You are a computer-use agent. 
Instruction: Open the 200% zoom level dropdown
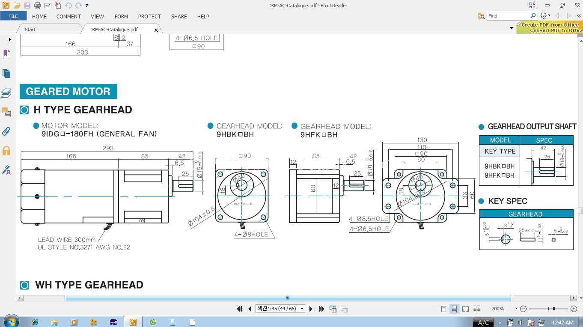click(516, 309)
